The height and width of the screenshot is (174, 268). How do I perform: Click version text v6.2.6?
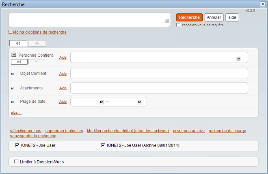[x=250, y=11]
